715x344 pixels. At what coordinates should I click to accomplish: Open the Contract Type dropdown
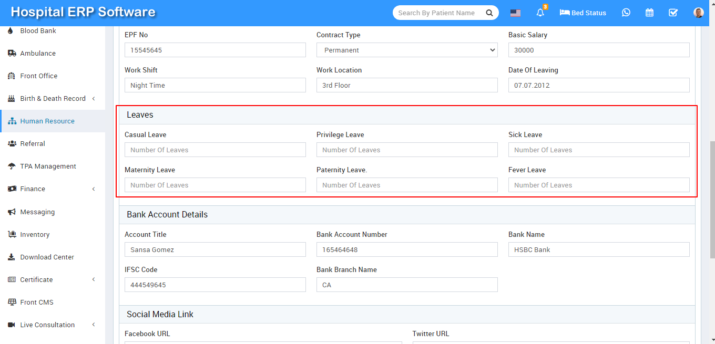pyautogui.click(x=407, y=50)
